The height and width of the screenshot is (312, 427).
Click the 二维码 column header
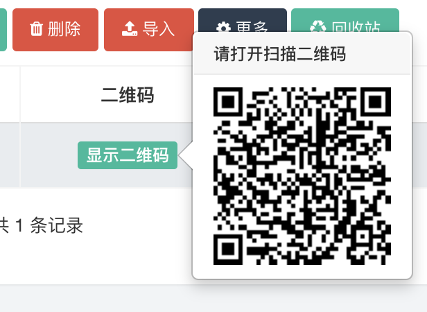128,95
